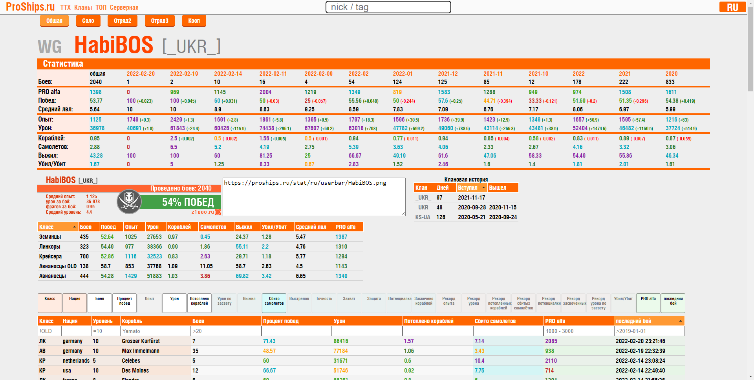The image size is (754, 380).
Task: Sort ships table by Урон header
Action: 367,321
